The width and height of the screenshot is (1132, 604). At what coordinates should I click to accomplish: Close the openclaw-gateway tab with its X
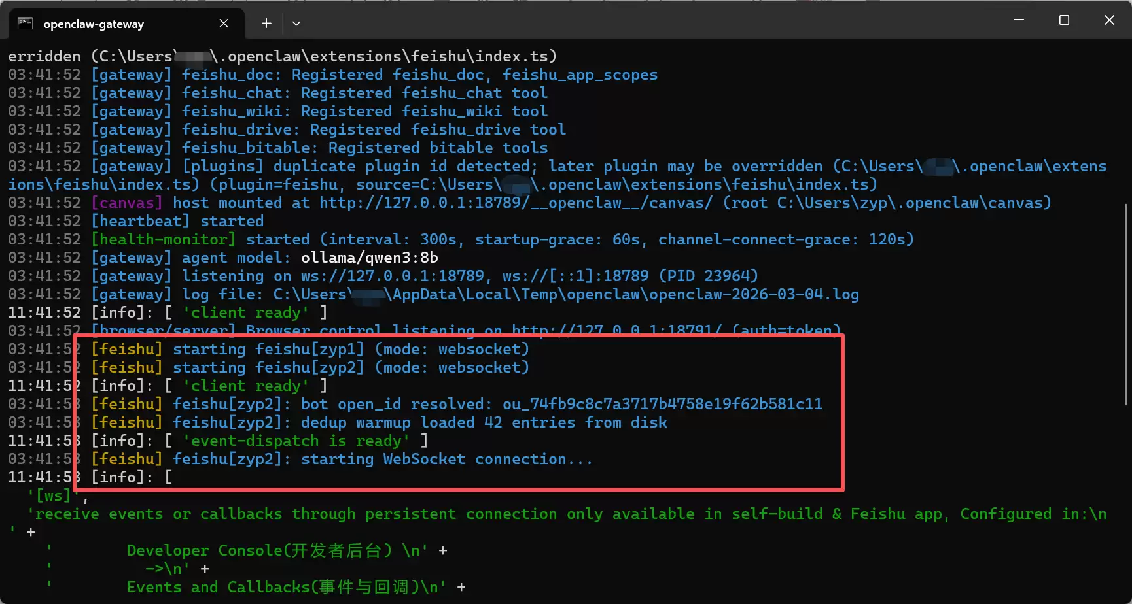[x=223, y=24]
